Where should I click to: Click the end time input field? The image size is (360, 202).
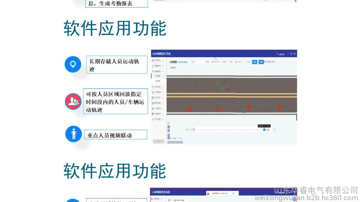click(248, 62)
